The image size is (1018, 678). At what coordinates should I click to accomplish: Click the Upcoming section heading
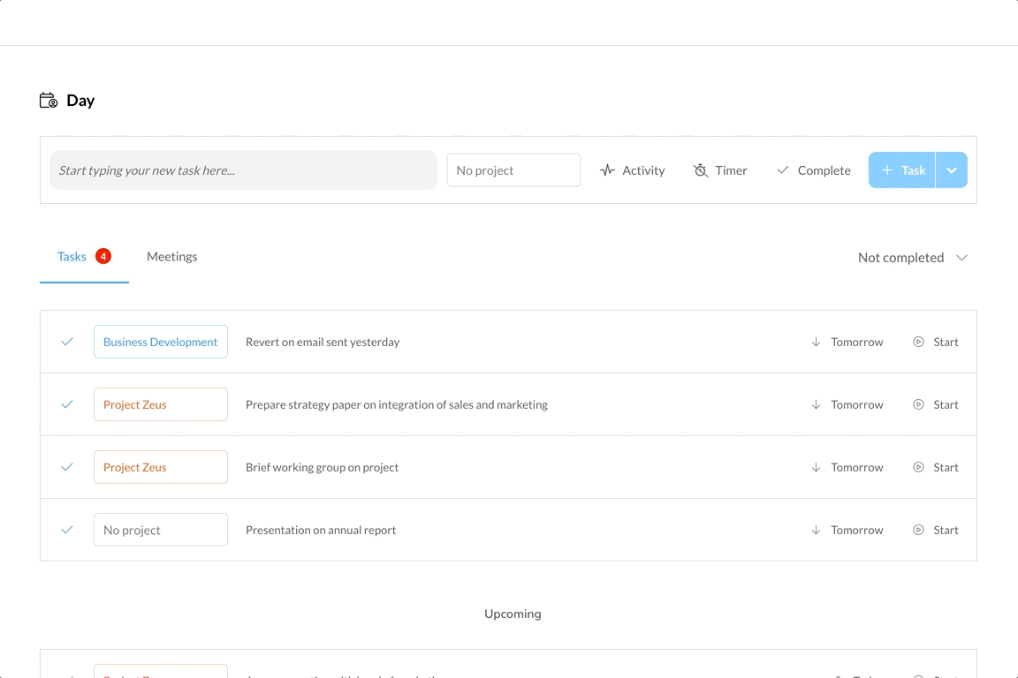[x=513, y=614]
